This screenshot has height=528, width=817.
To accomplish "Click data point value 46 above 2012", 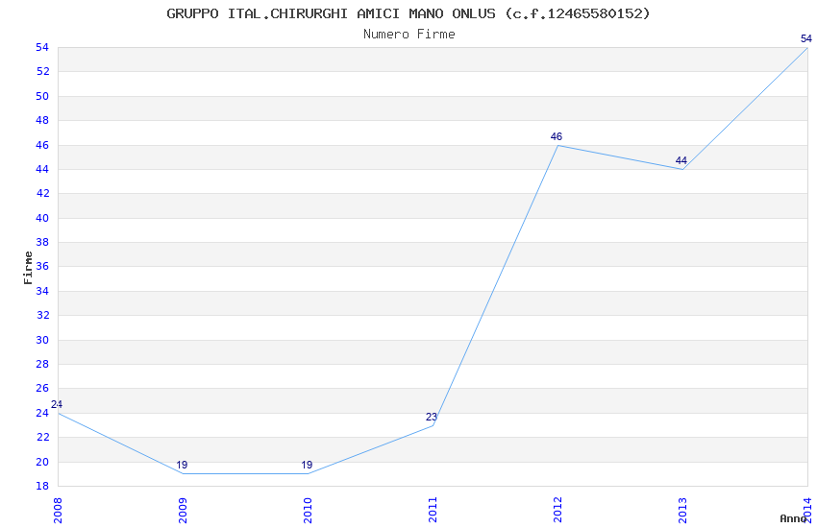I will 557,136.
